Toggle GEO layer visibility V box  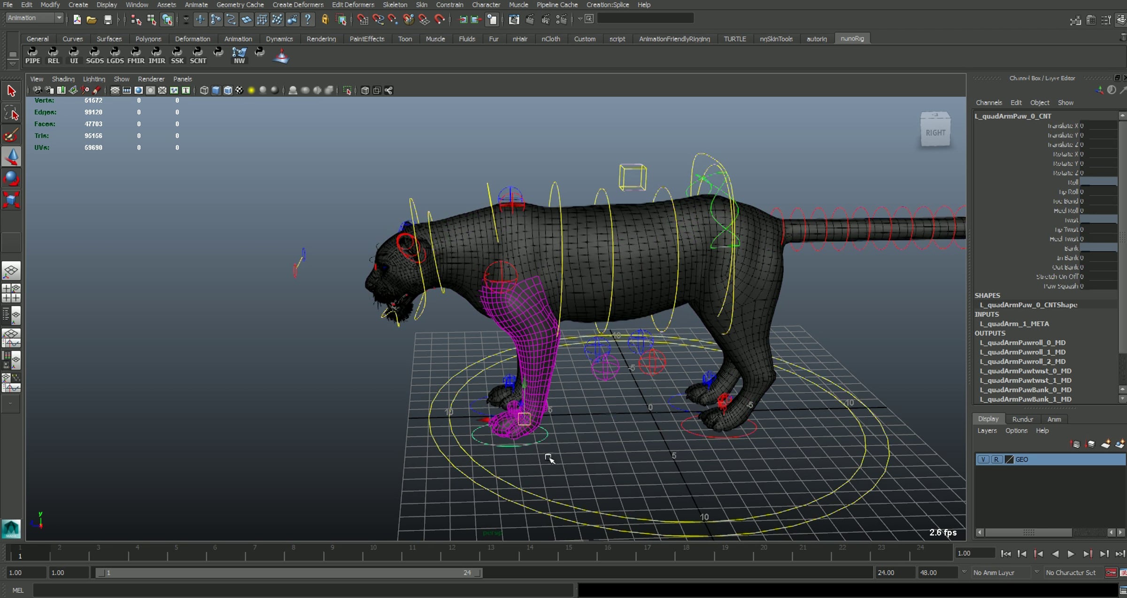tap(983, 460)
